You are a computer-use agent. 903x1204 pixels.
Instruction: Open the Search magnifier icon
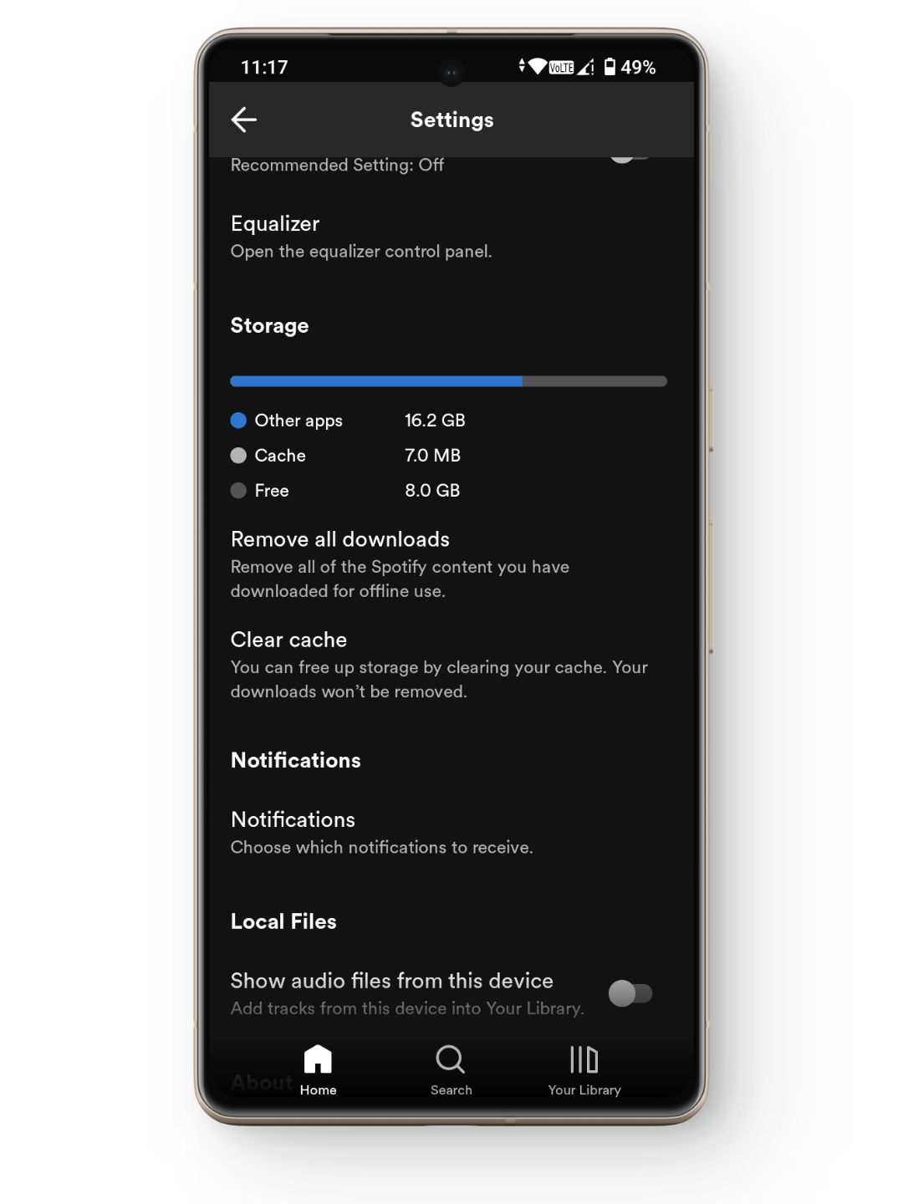(451, 1059)
